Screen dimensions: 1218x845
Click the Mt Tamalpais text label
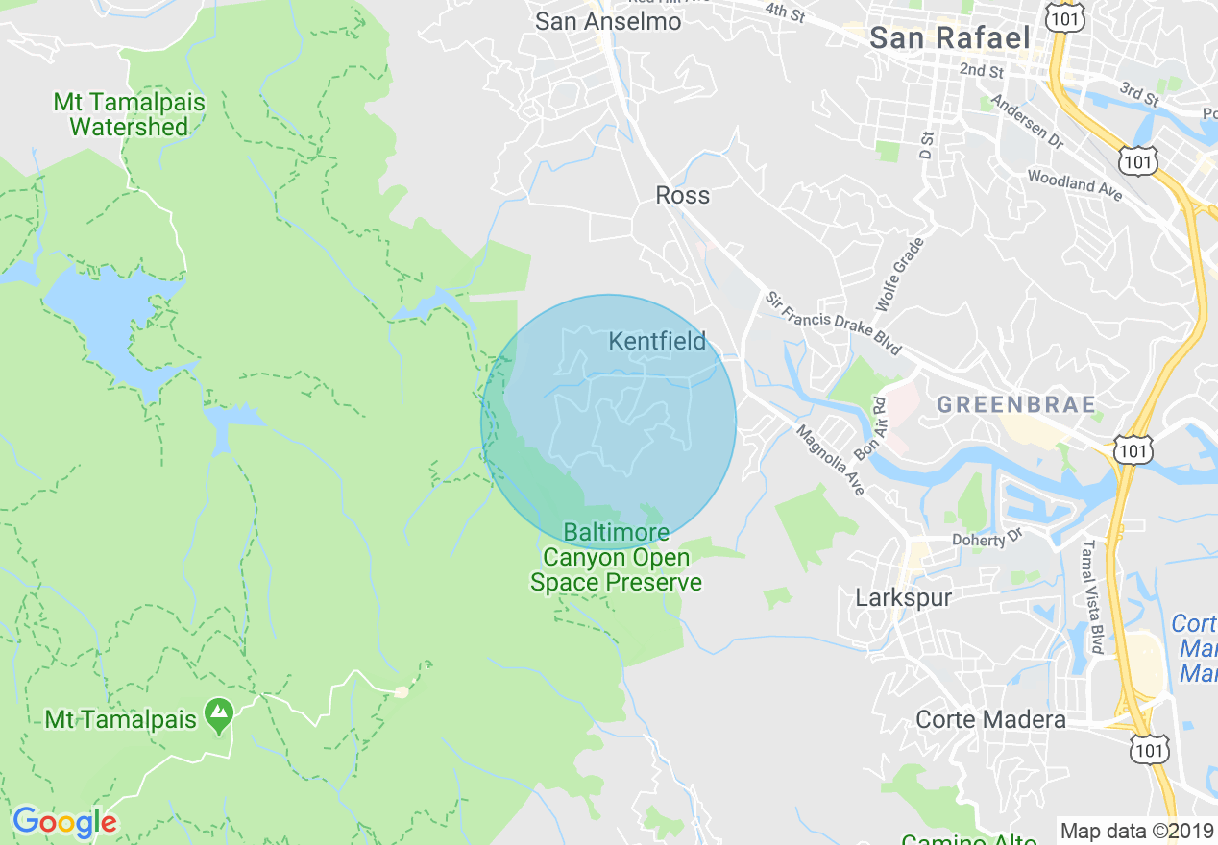122,718
